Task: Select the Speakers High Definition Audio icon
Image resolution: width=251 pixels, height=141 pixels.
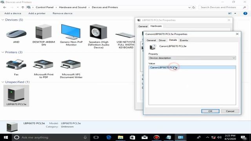Action: 98,32
